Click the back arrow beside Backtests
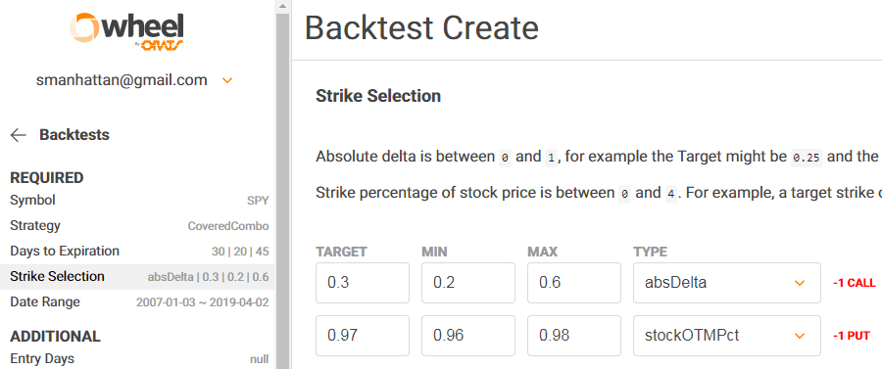Viewport: 882px width, 369px height. tap(19, 135)
